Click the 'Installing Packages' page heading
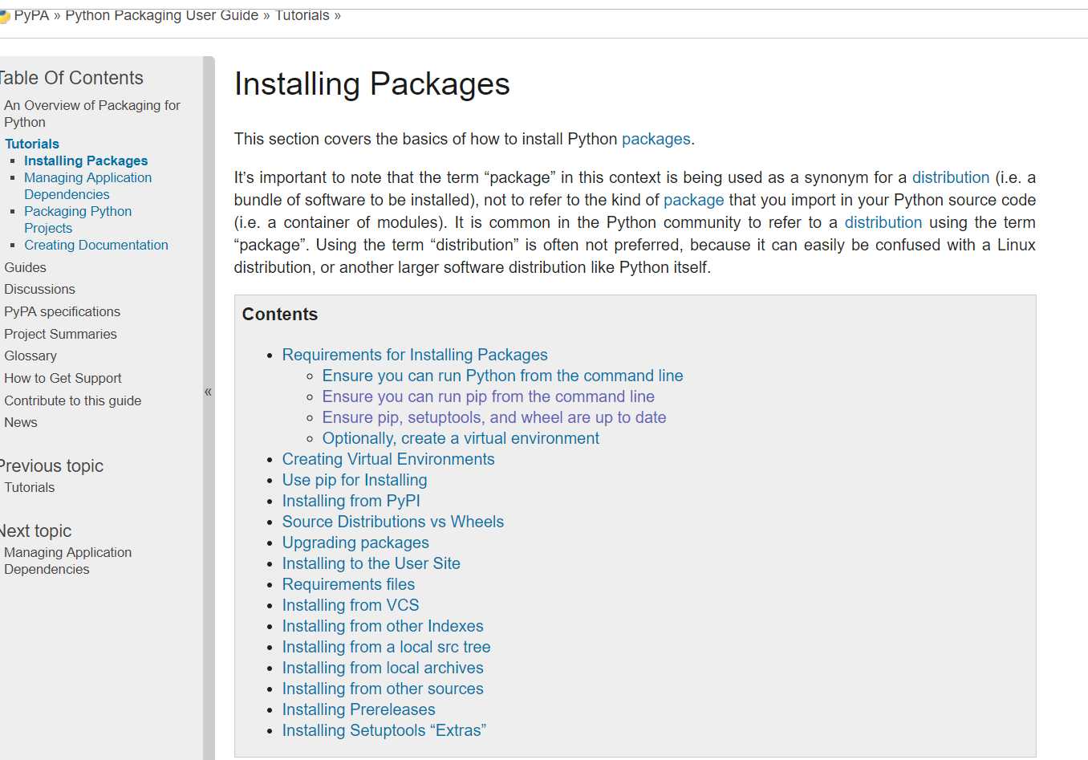The image size is (1088, 760). tap(372, 84)
